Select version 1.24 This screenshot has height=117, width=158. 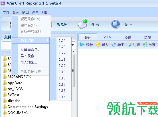(62, 41)
